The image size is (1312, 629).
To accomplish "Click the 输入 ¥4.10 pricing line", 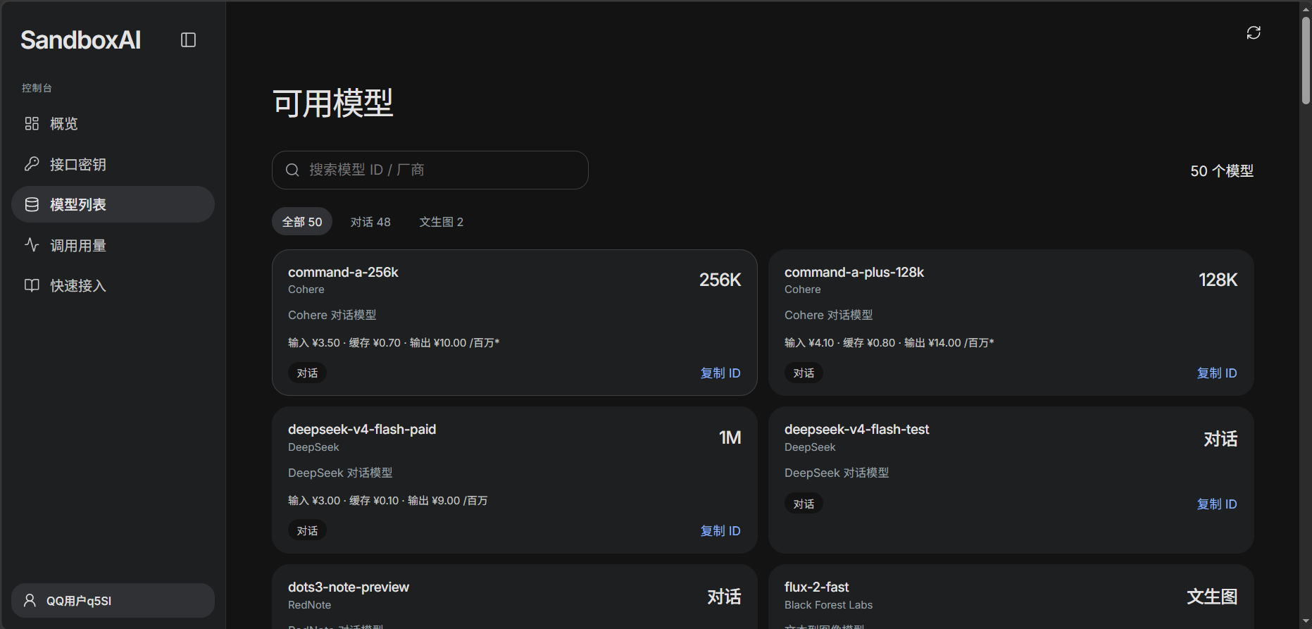I will pos(889,343).
